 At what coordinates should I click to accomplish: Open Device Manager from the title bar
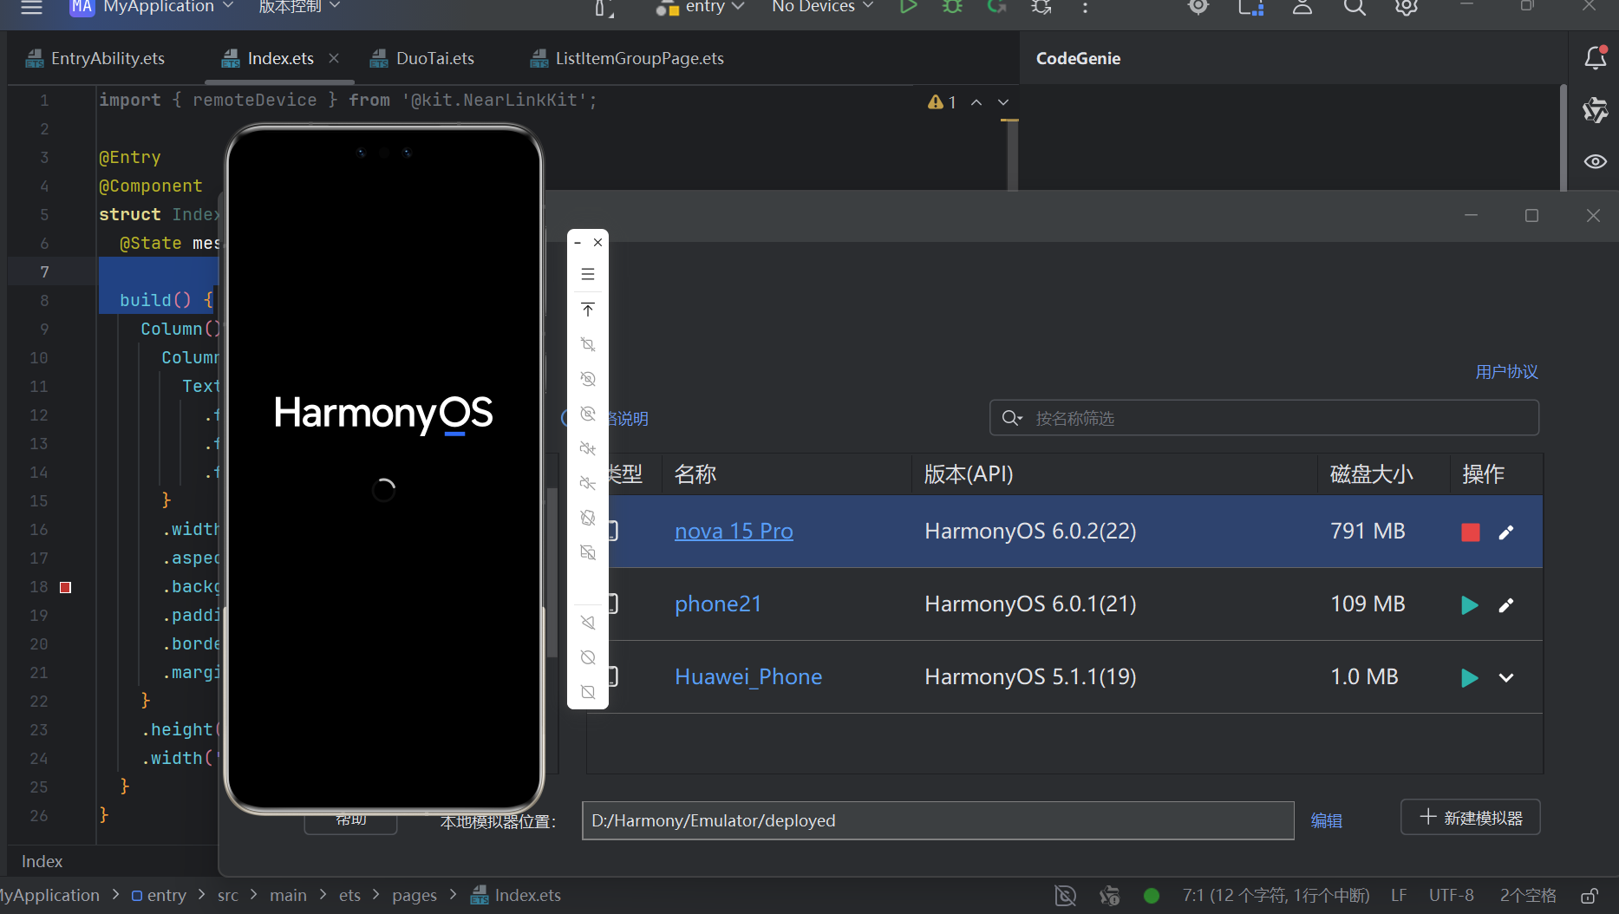[1250, 9]
